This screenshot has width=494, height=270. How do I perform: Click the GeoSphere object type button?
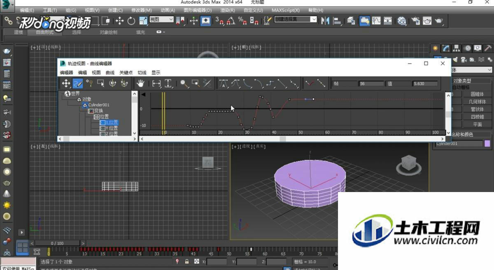pyautogui.click(x=477, y=102)
